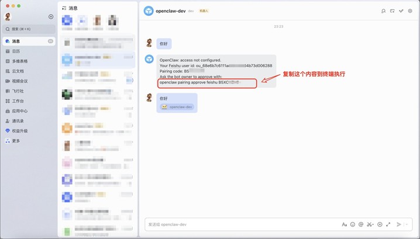Click the 搜索 search box
The height and width of the screenshot is (239, 420).
coord(28,29)
